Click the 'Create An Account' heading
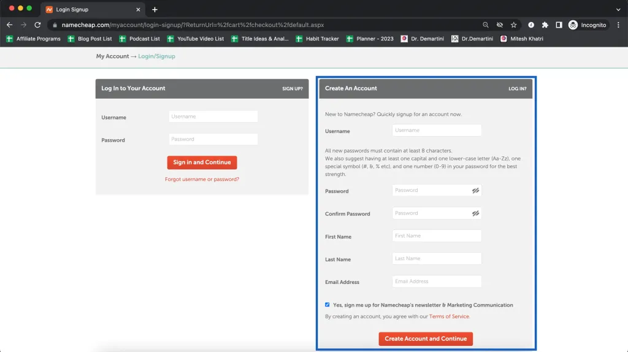The width and height of the screenshot is (628, 352). 351,88
